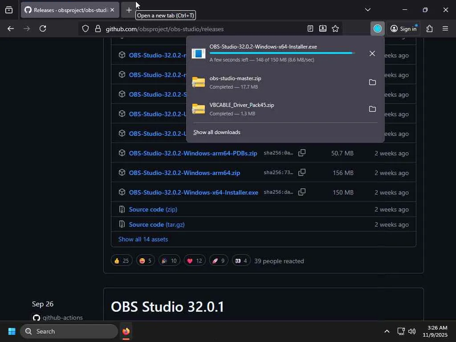The width and height of the screenshot is (456, 342).
Task: Download OBS-Studio-32.0.2-Windows-arm64.zip asset
Action: (184, 173)
